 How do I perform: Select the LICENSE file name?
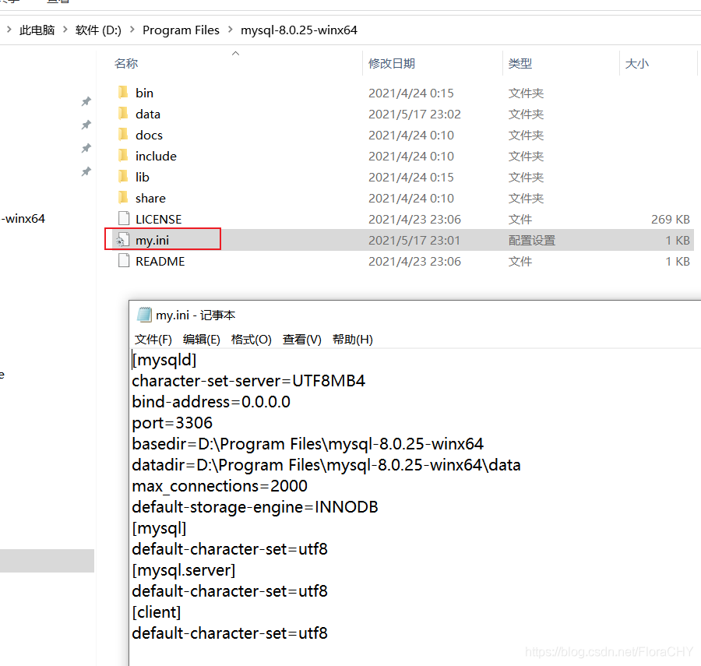(159, 219)
